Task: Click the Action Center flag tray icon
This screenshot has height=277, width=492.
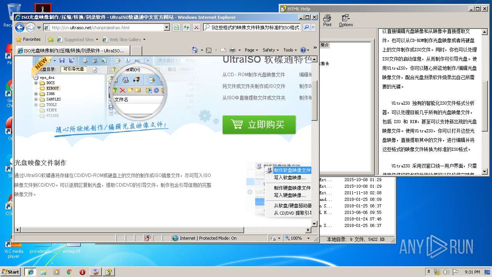Action: [455, 272]
